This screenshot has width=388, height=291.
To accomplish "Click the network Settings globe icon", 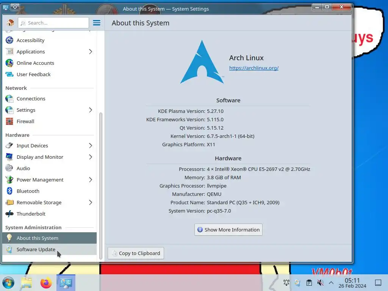I will 9,110.
